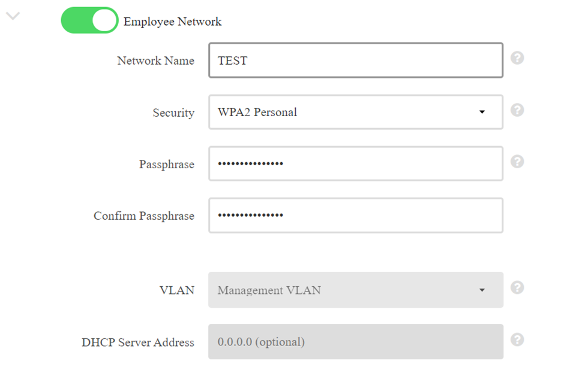Click the Network Name label text
This screenshot has width=567, height=373.
(x=155, y=60)
